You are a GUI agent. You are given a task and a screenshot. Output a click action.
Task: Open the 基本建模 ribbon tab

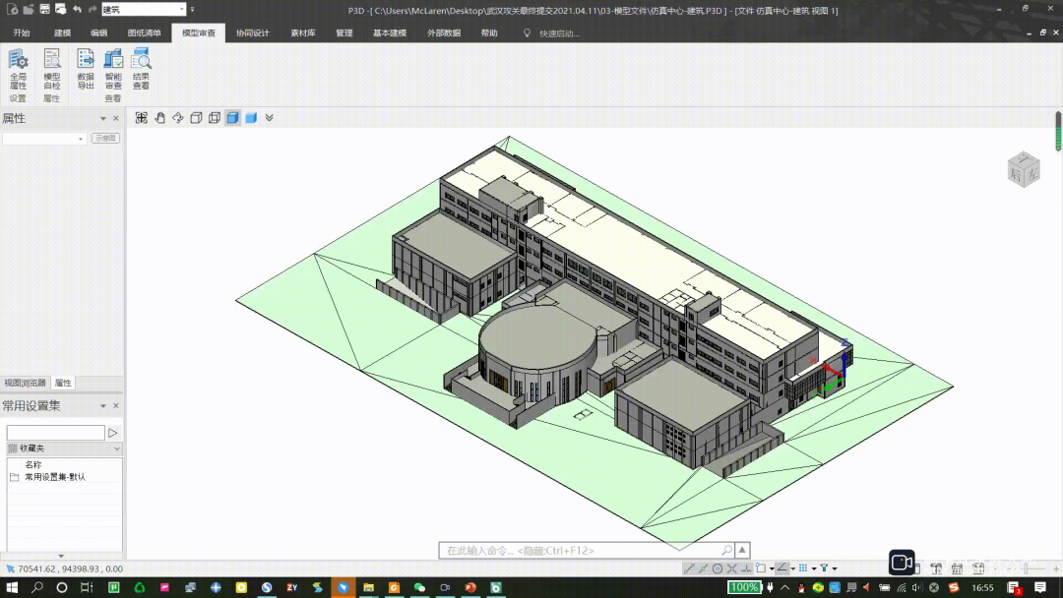(390, 32)
